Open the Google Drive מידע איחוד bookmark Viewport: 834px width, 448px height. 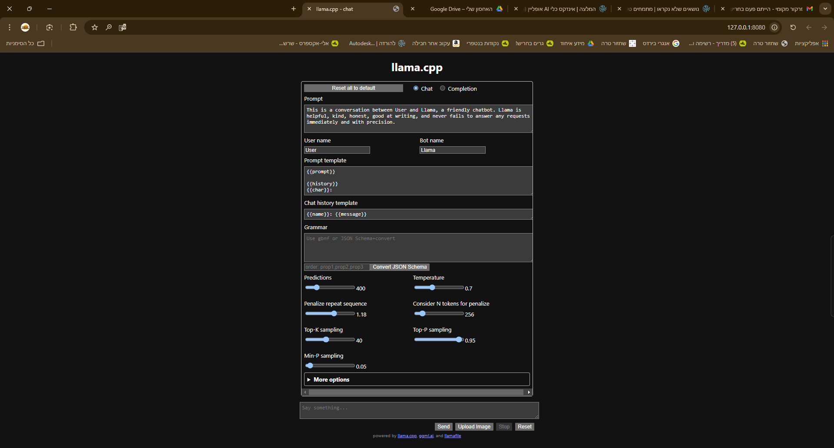coord(577,43)
